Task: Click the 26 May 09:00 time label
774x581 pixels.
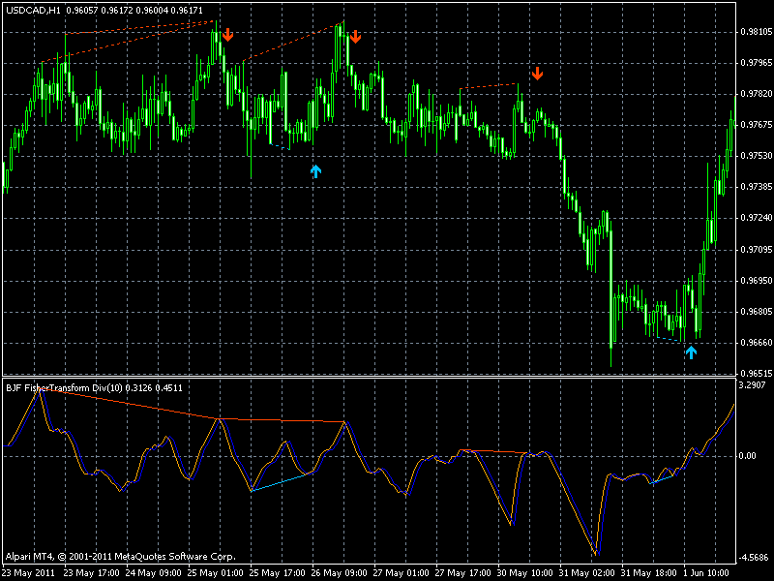Action: 340,573
